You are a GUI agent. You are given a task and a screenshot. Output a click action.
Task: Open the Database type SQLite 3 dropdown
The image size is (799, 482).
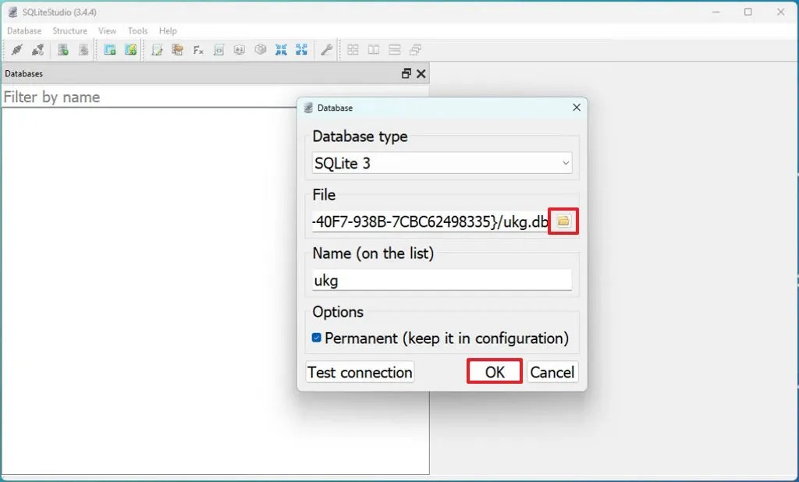(x=442, y=163)
